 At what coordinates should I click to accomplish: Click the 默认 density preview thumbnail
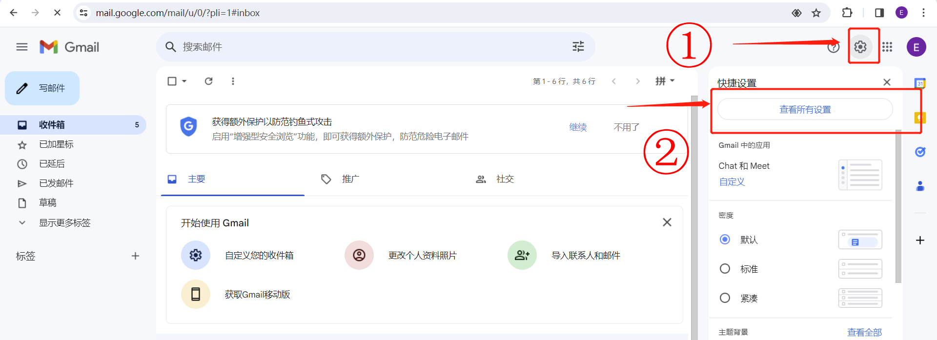coord(860,240)
